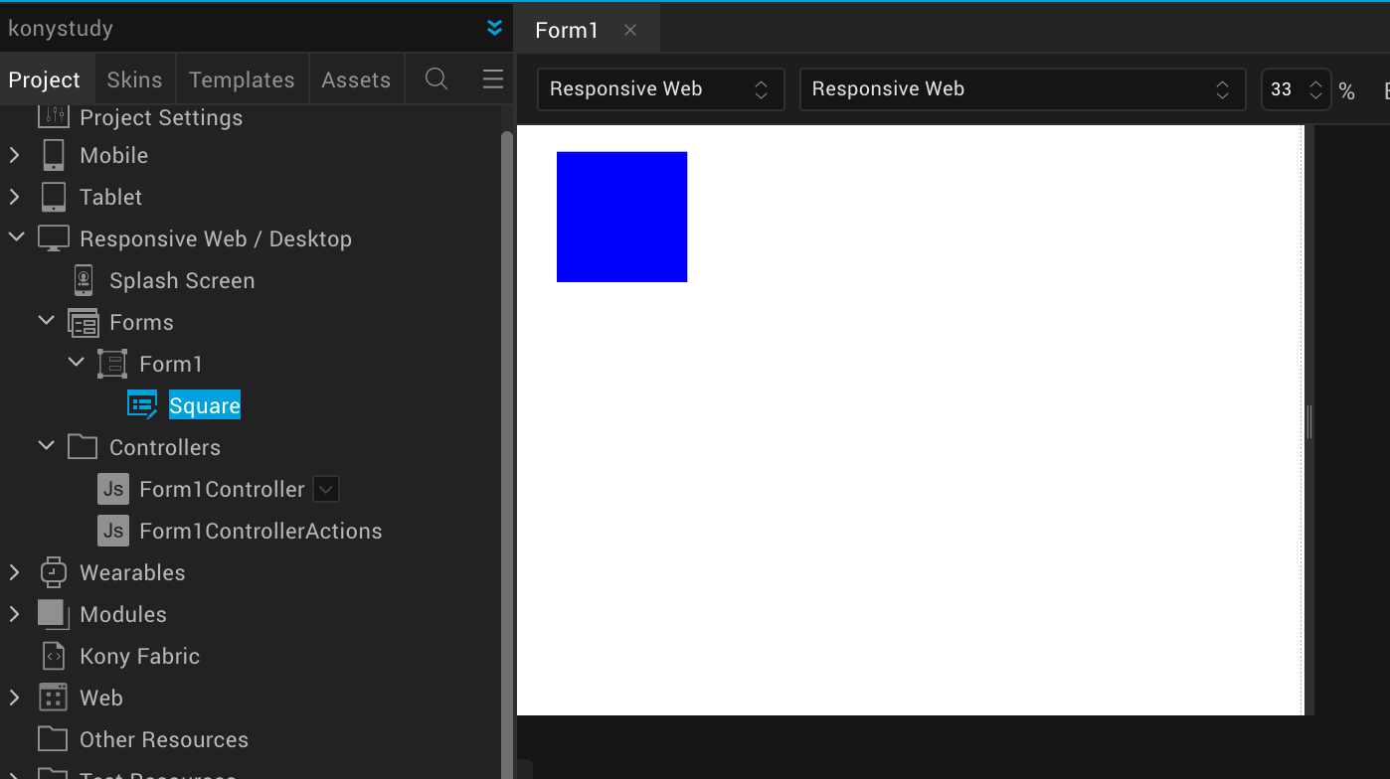Screen dimensions: 1390x779
Task: Click the Kony Fabric file icon
Action: [54, 656]
